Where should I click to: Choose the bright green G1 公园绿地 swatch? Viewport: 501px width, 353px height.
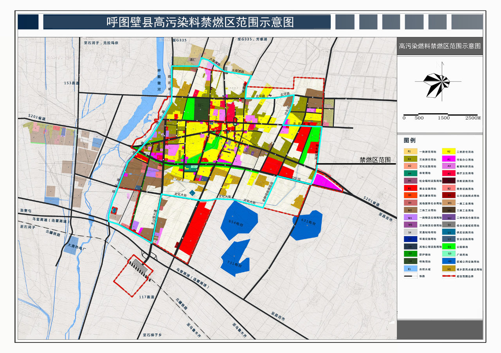[449, 247]
